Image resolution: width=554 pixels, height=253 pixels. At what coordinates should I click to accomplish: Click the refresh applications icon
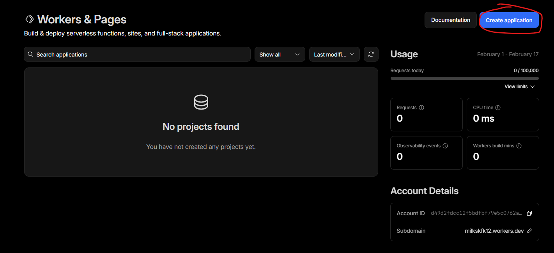tap(371, 55)
